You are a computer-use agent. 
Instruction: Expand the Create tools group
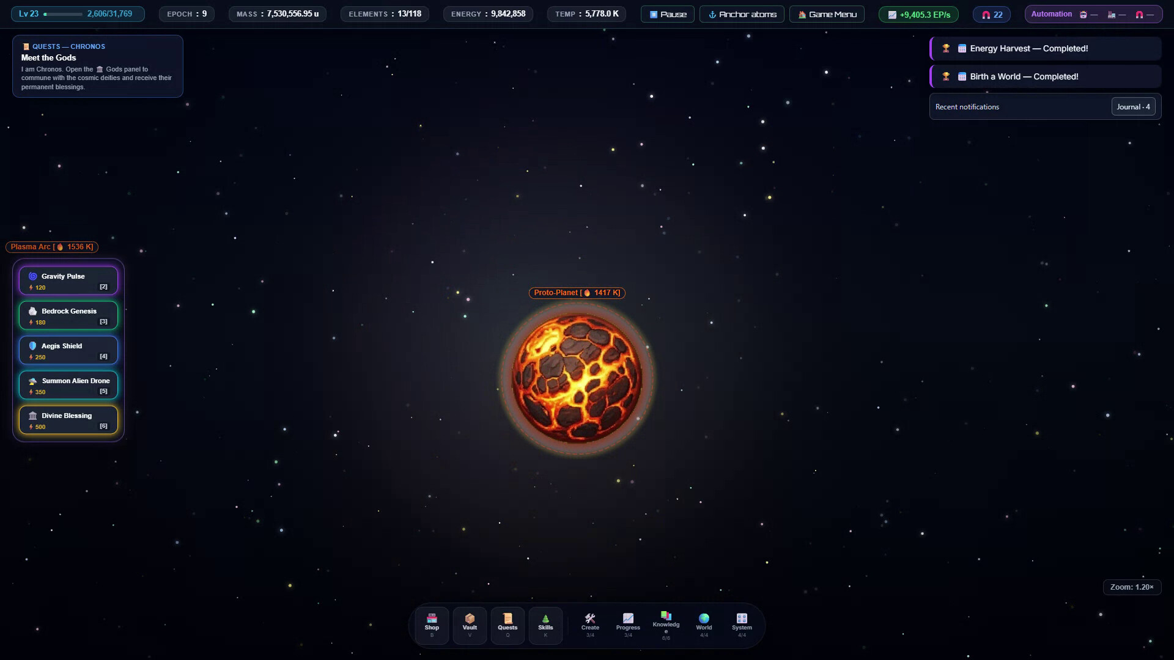(590, 626)
